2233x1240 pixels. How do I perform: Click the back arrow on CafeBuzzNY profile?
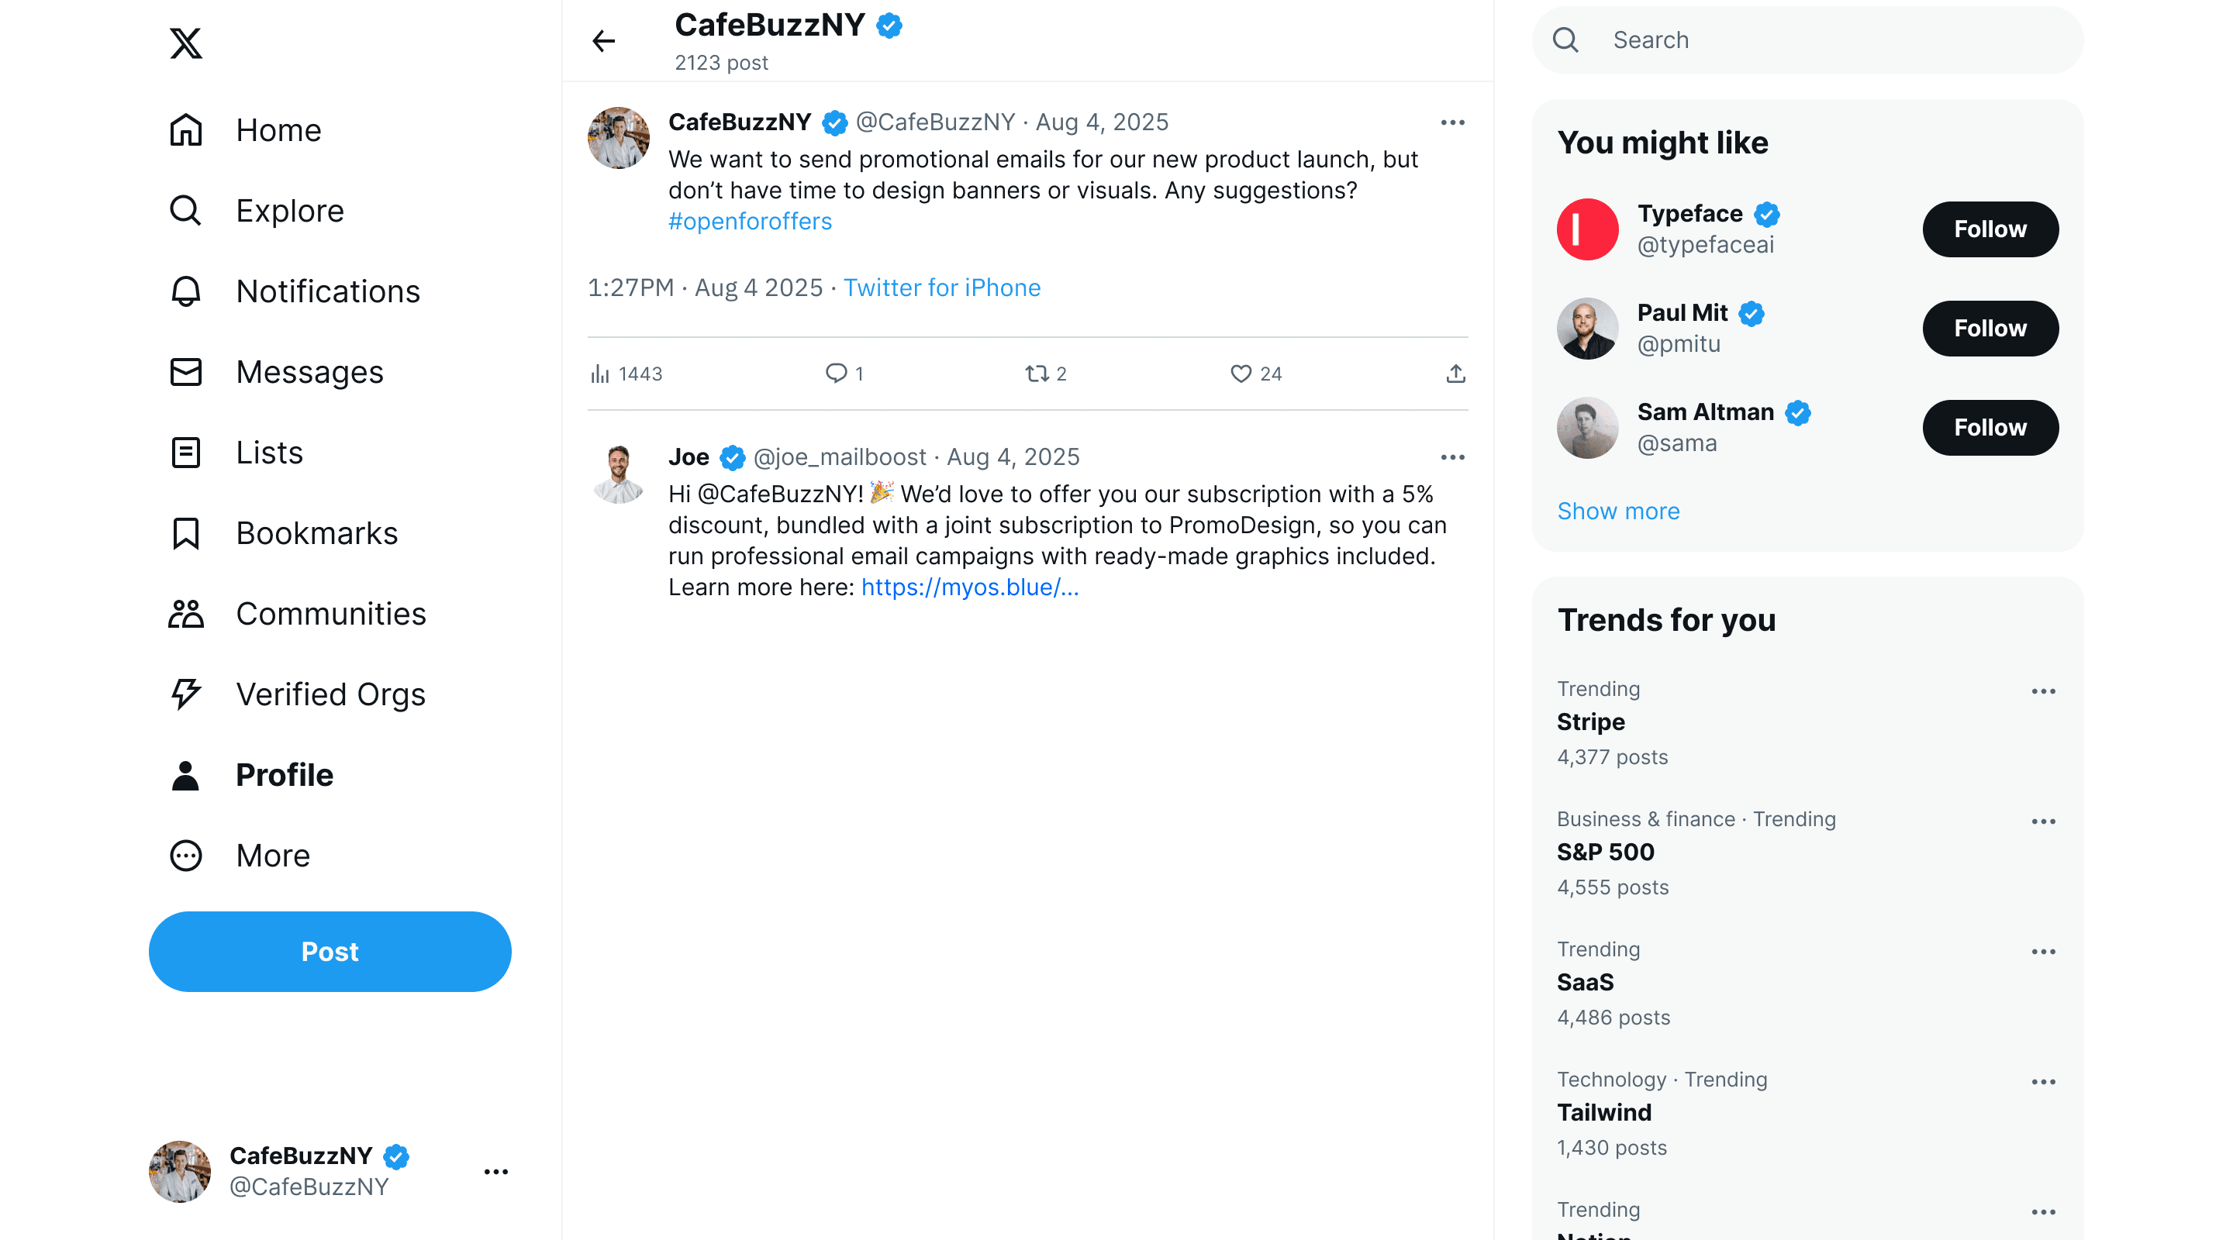click(x=603, y=41)
